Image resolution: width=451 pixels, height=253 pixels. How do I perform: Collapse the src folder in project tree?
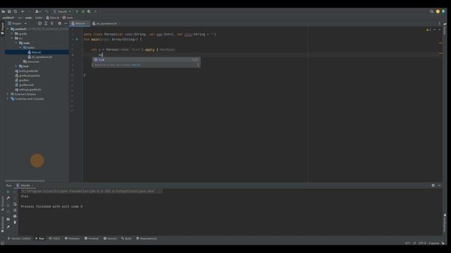coord(12,38)
